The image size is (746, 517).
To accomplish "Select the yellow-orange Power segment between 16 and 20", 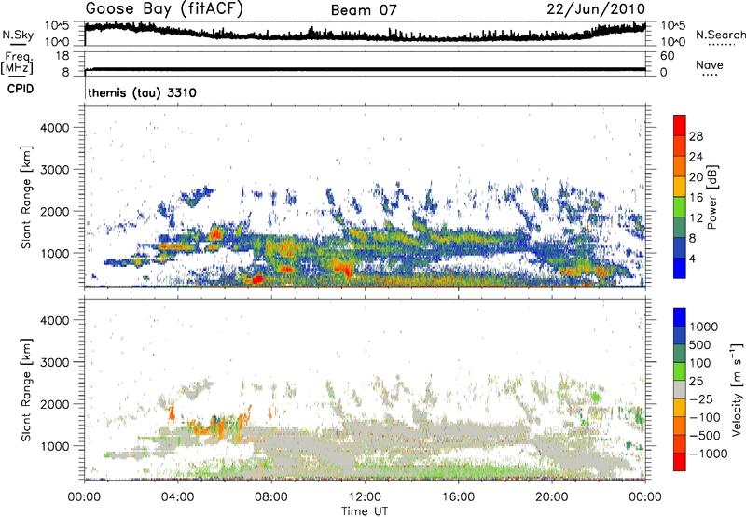I will click(x=680, y=187).
